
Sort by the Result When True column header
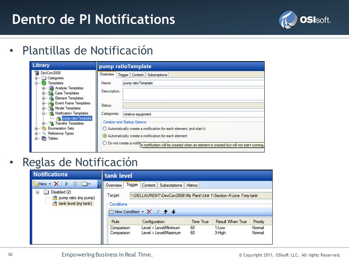[x=231, y=222]
